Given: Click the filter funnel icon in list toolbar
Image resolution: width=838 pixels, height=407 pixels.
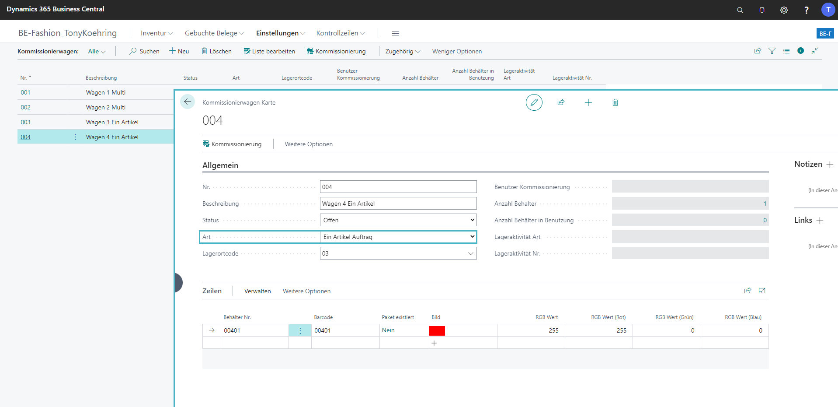Looking at the screenshot, I should tap(772, 51).
